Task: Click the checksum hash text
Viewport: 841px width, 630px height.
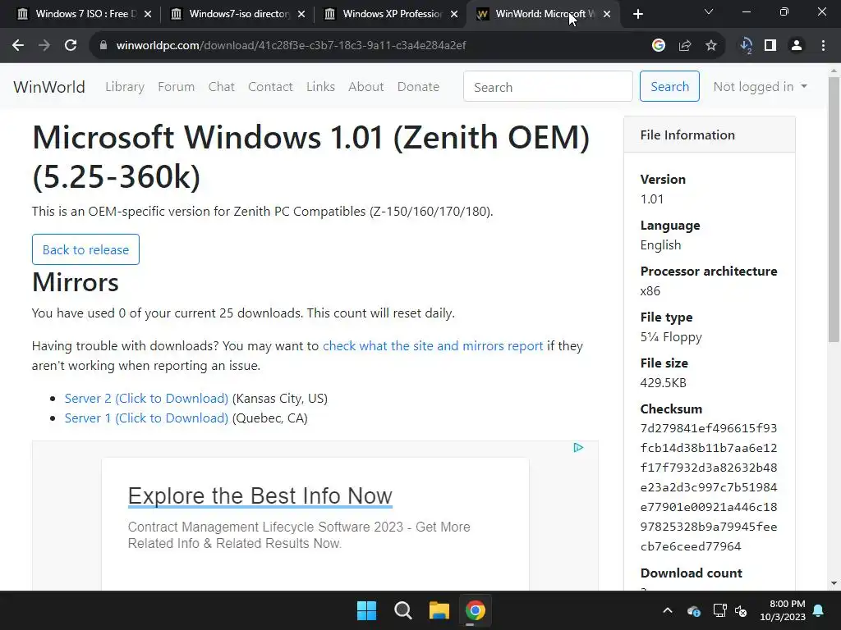Action: click(709, 487)
